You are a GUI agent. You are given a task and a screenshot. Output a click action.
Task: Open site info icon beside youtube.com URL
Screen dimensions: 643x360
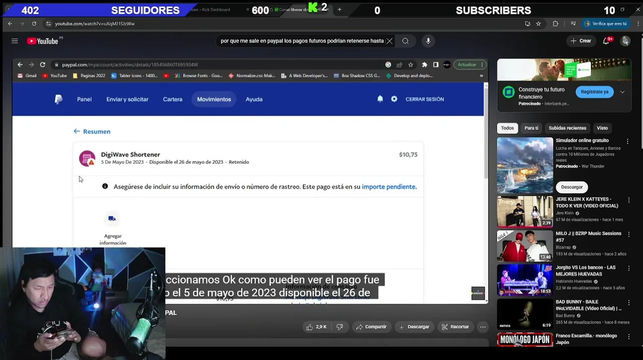(48, 23)
